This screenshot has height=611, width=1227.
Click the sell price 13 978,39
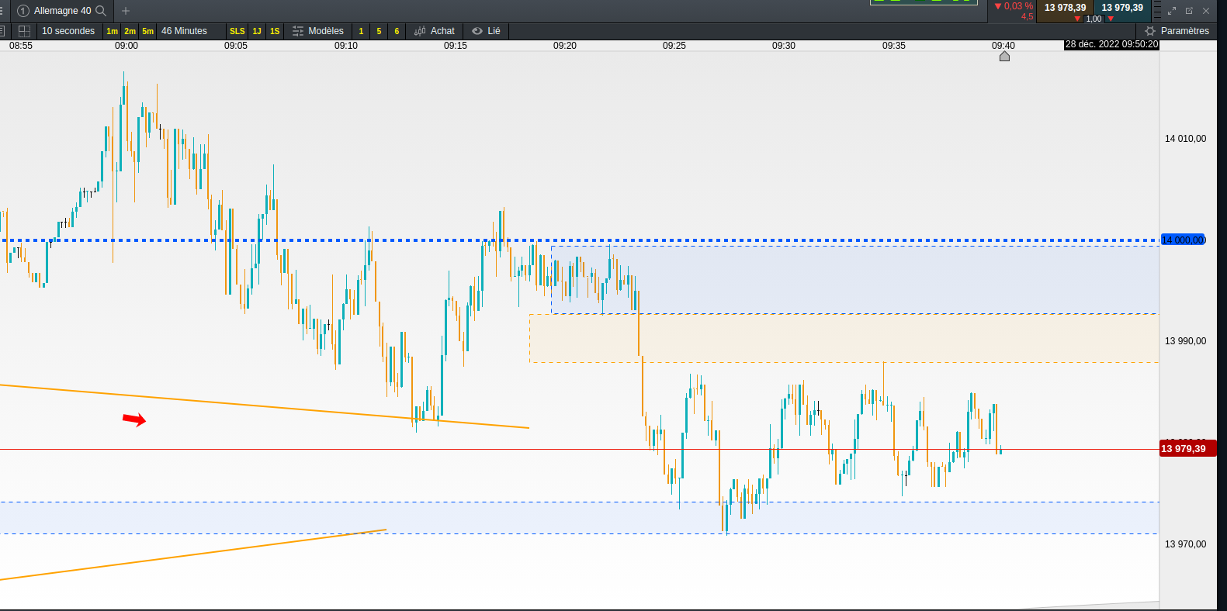[x=1065, y=8]
